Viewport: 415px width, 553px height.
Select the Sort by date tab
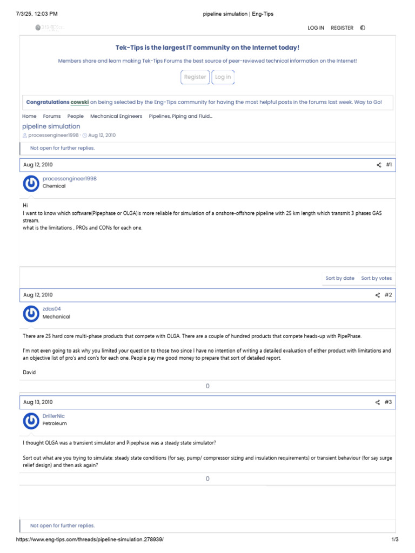point(340,278)
